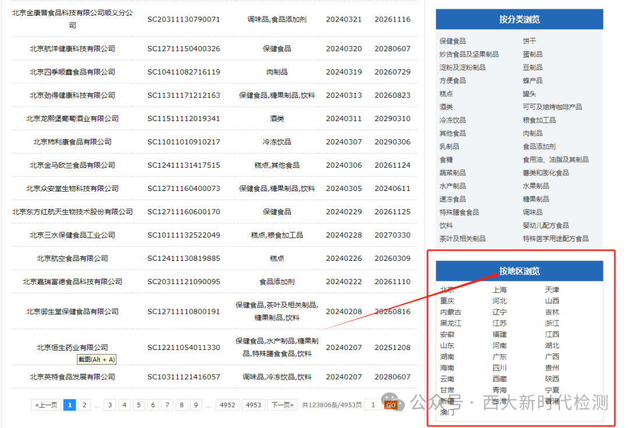Open the 乳制品 category

[449, 146]
